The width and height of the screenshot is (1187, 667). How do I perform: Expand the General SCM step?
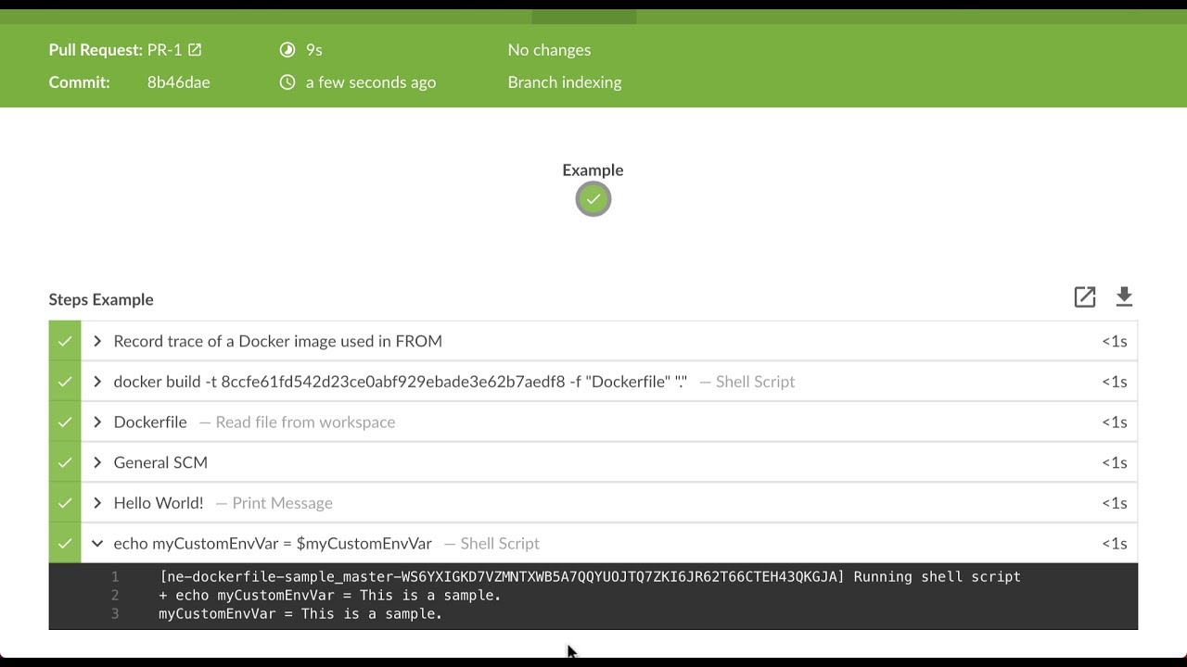tap(97, 462)
